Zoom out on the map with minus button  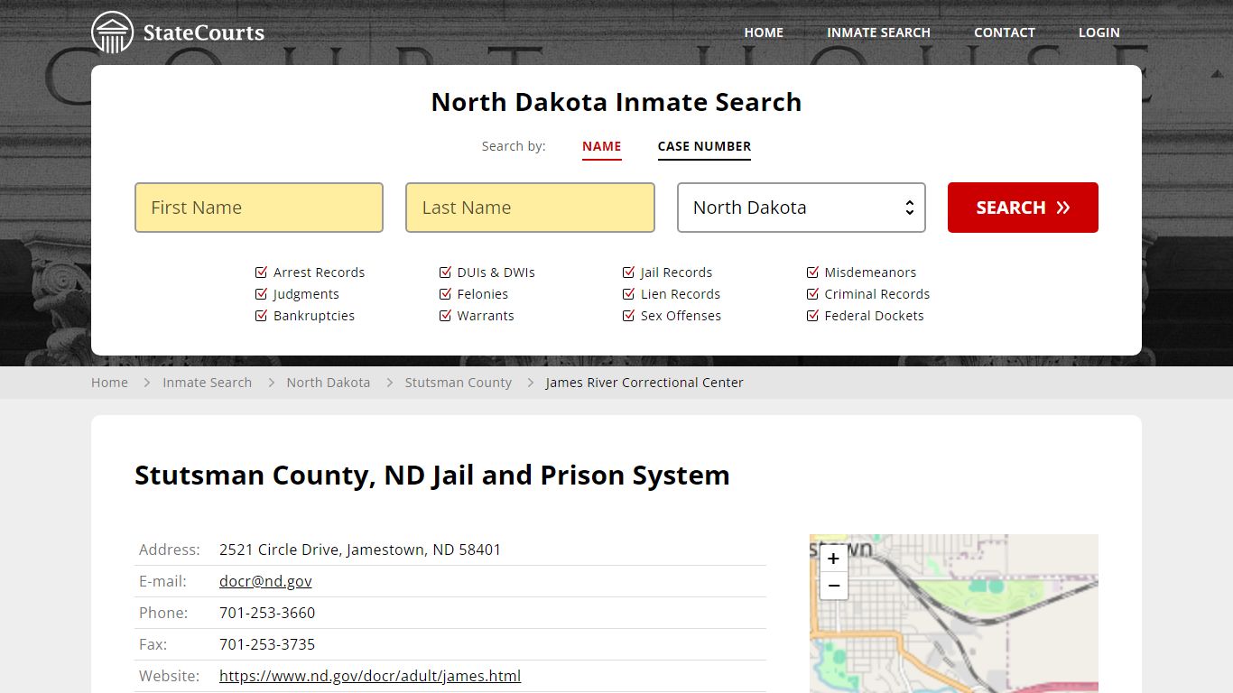pos(833,586)
